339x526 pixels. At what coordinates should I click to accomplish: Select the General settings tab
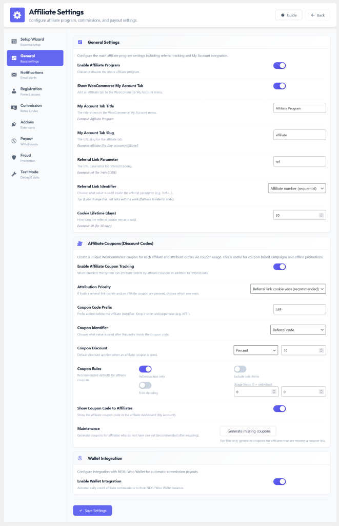click(35, 58)
